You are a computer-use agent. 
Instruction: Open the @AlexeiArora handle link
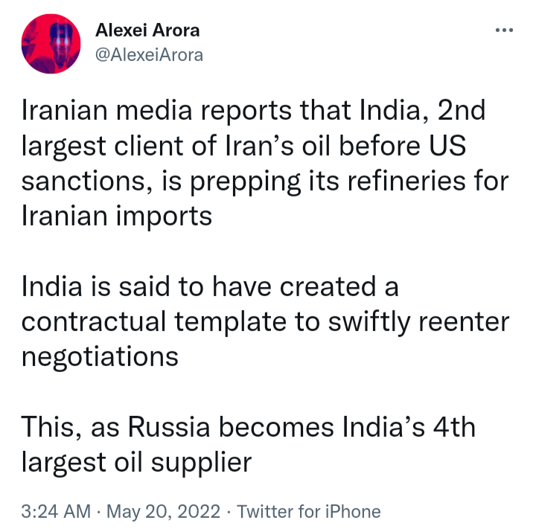[x=149, y=55]
